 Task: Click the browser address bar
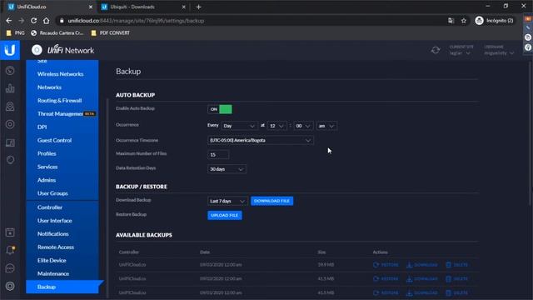tap(252, 21)
